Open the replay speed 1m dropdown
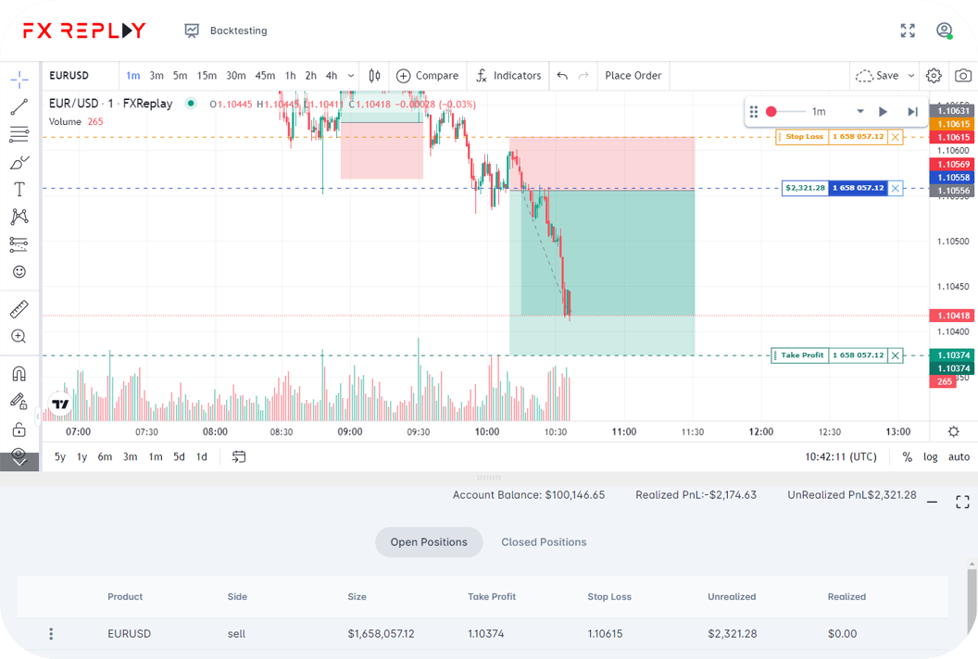This screenshot has width=978, height=659. (859, 111)
